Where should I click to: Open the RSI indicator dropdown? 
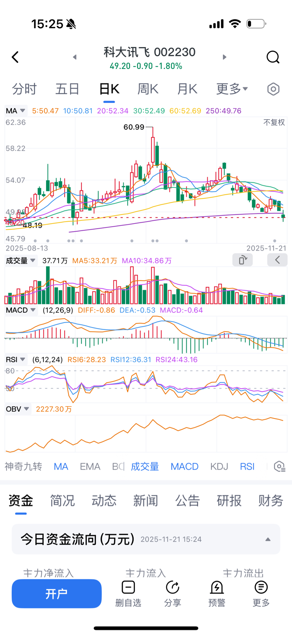click(x=16, y=360)
